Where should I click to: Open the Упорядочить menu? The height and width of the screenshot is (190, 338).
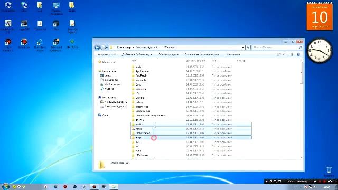coord(107,54)
